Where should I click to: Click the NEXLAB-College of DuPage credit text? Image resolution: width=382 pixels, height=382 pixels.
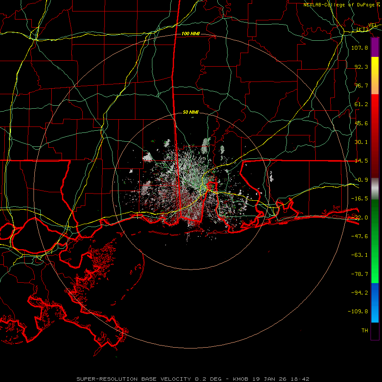click(x=339, y=5)
